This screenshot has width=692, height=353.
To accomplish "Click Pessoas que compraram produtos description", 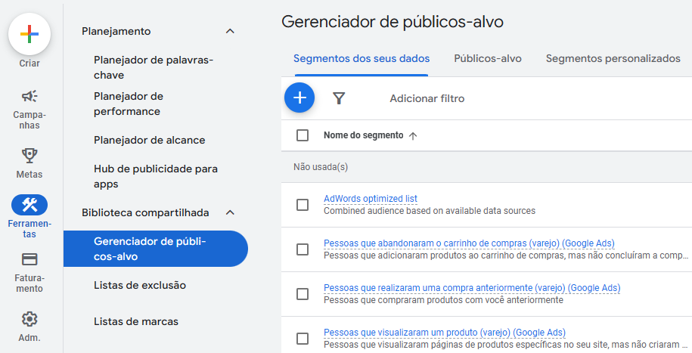I will [443, 300].
